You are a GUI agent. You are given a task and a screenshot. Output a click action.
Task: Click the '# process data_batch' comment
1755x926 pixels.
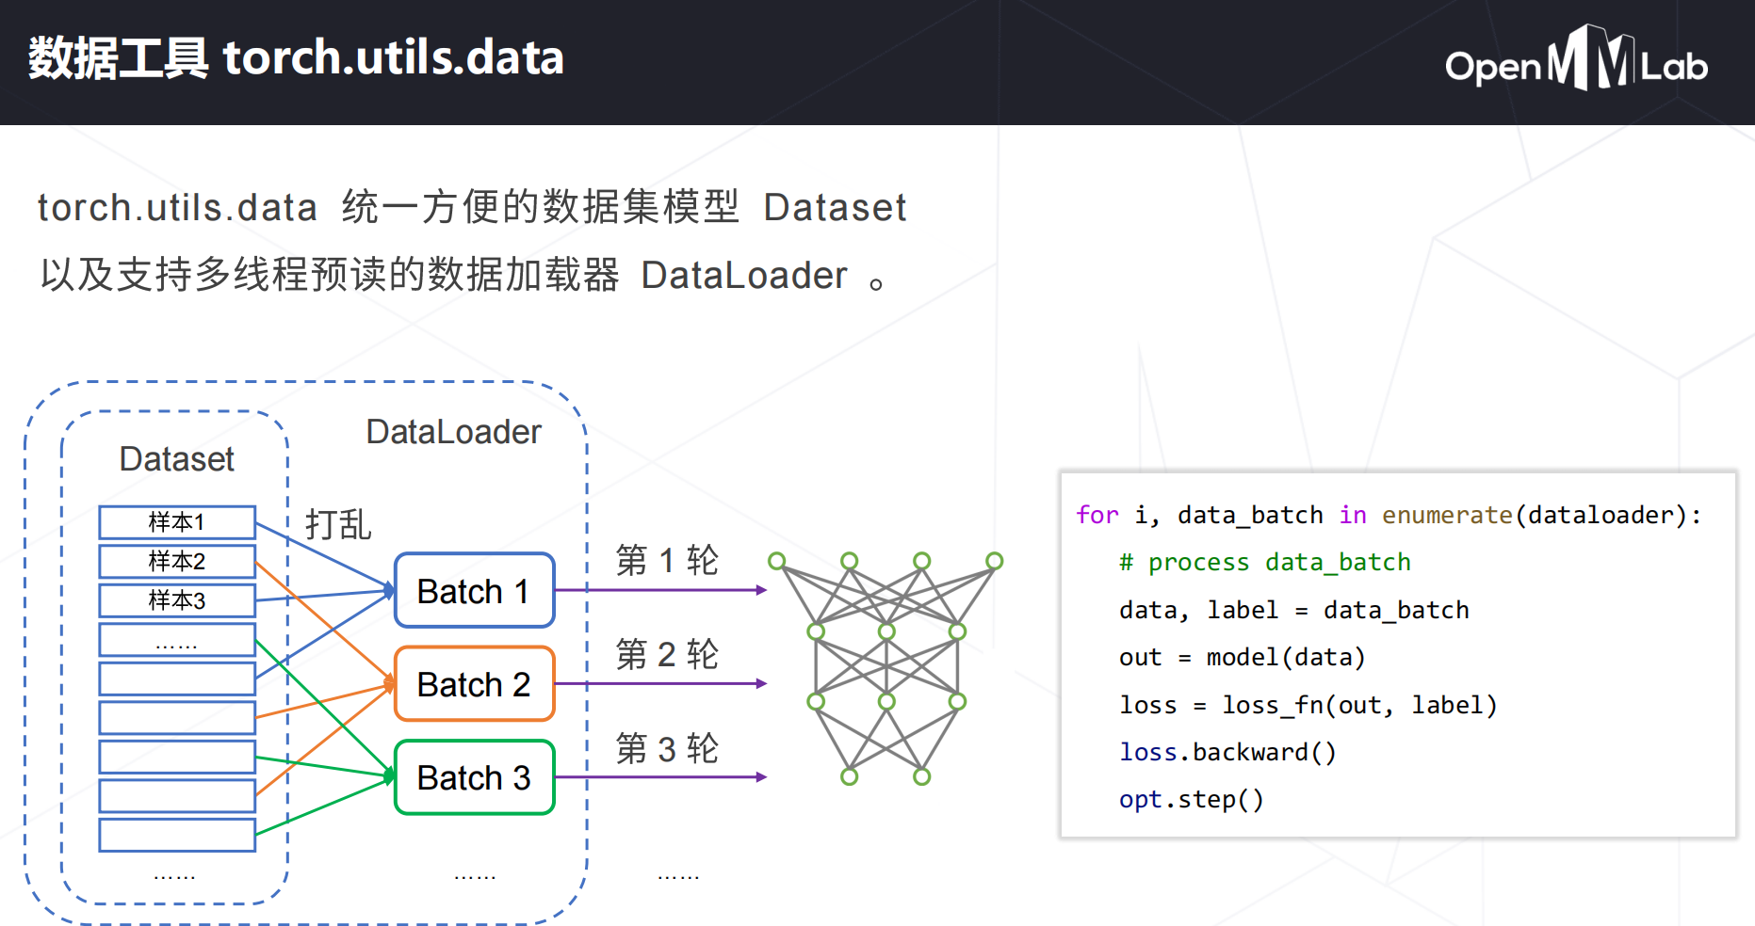[x=1265, y=563]
